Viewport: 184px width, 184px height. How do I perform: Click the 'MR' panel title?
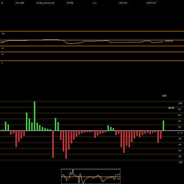tap(164, 96)
